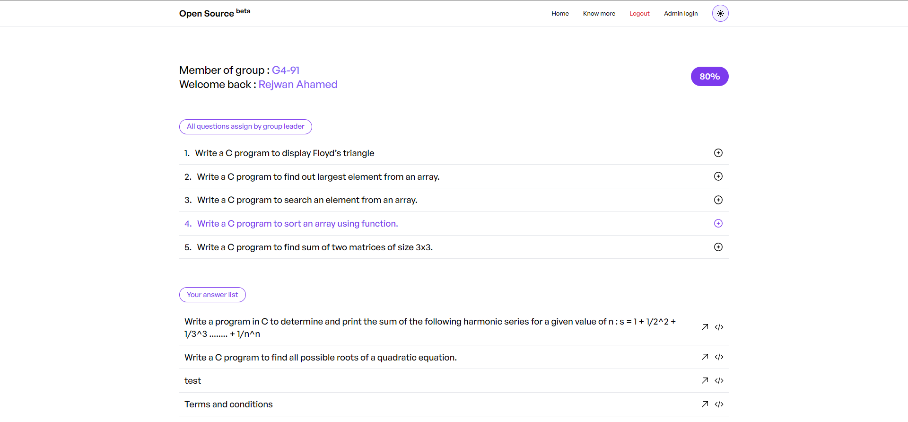The height and width of the screenshot is (422, 908).
Task: View code icon for the 'test' answer
Action: pos(719,380)
